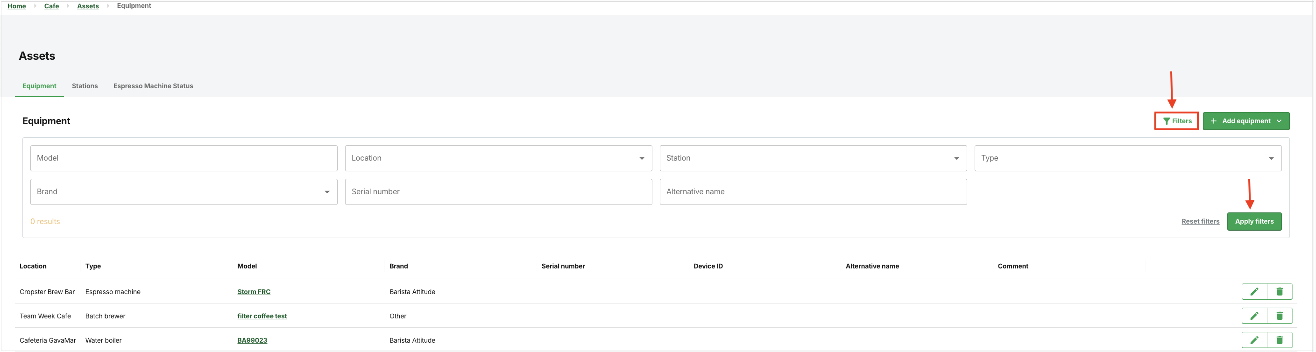Click the Alternative name column header
The image size is (1316, 352).
pyautogui.click(x=872, y=266)
